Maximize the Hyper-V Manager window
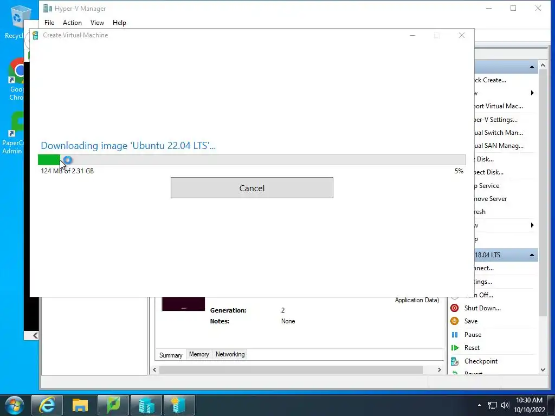 tap(513, 8)
